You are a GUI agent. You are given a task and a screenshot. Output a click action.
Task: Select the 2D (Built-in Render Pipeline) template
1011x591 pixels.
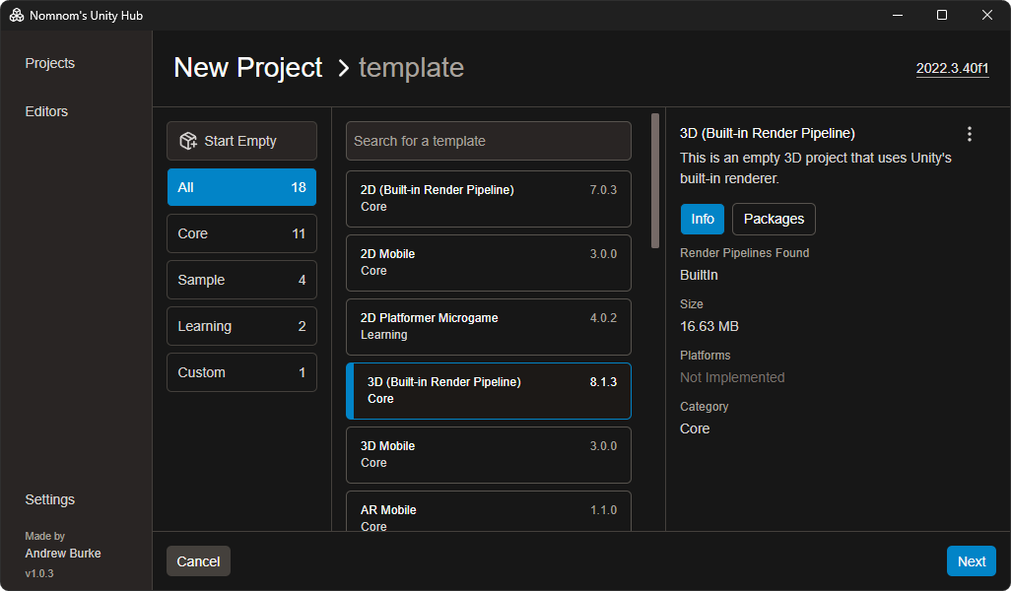pos(489,199)
